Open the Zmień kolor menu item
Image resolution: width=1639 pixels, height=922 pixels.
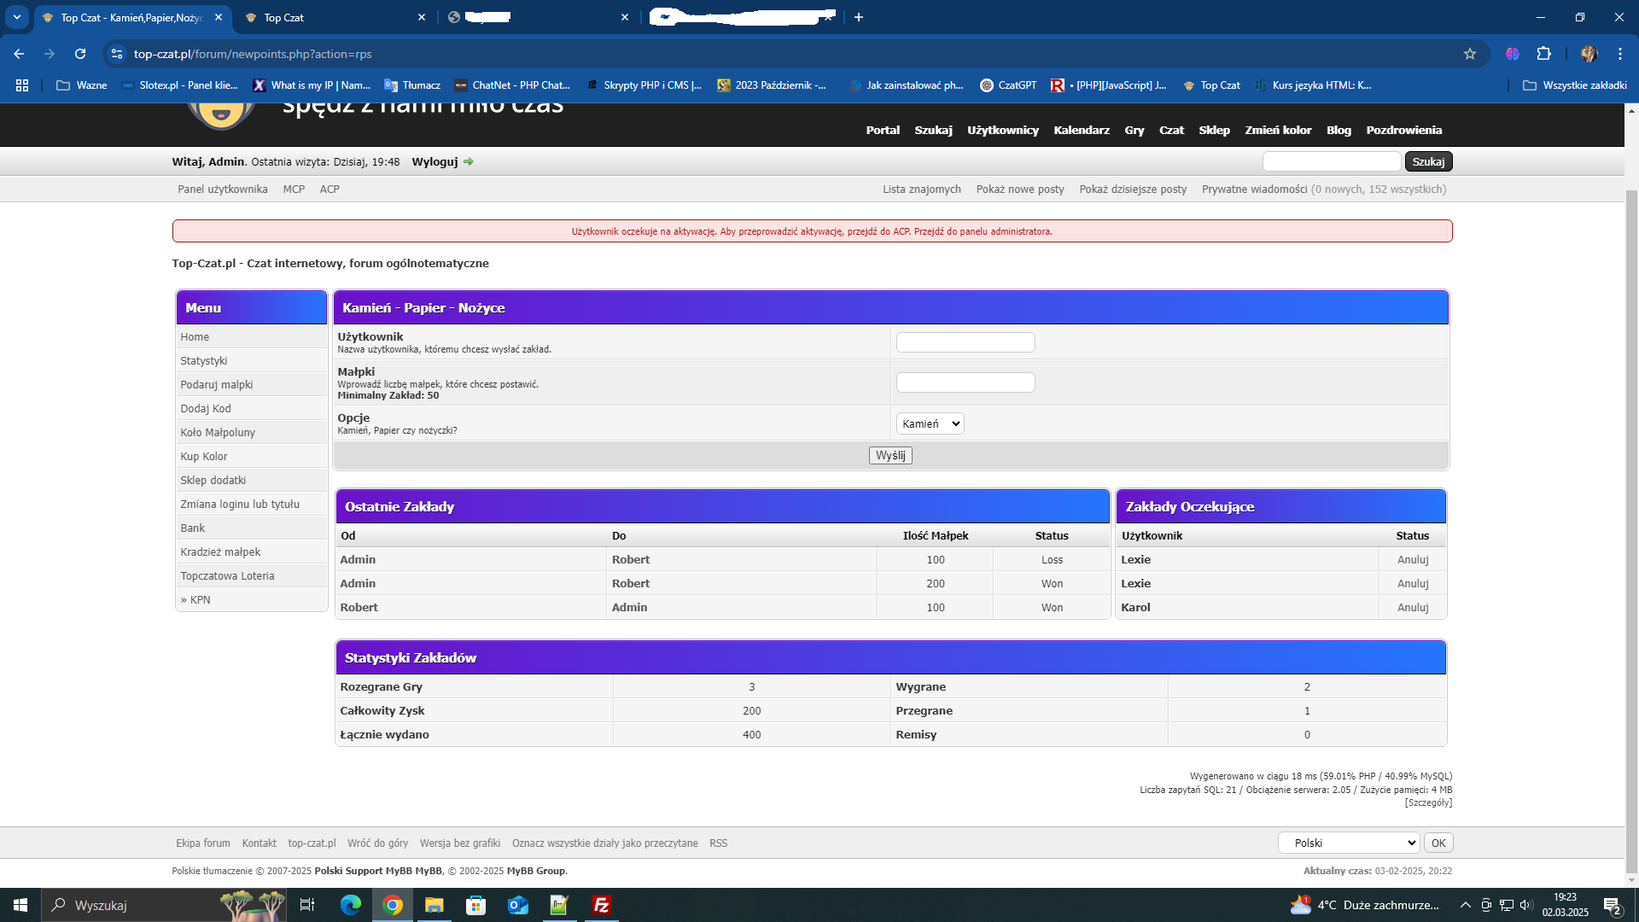[1278, 130]
